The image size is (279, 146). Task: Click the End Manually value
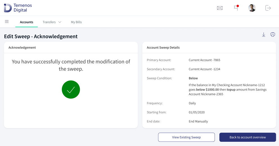[x=198, y=121]
